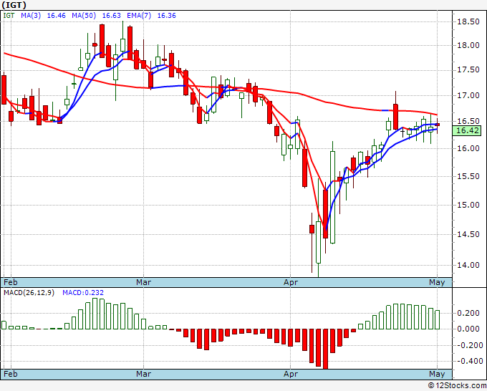Click the 0.000 MACD axis label
This screenshot has width=487, height=391.
point(468,329)
